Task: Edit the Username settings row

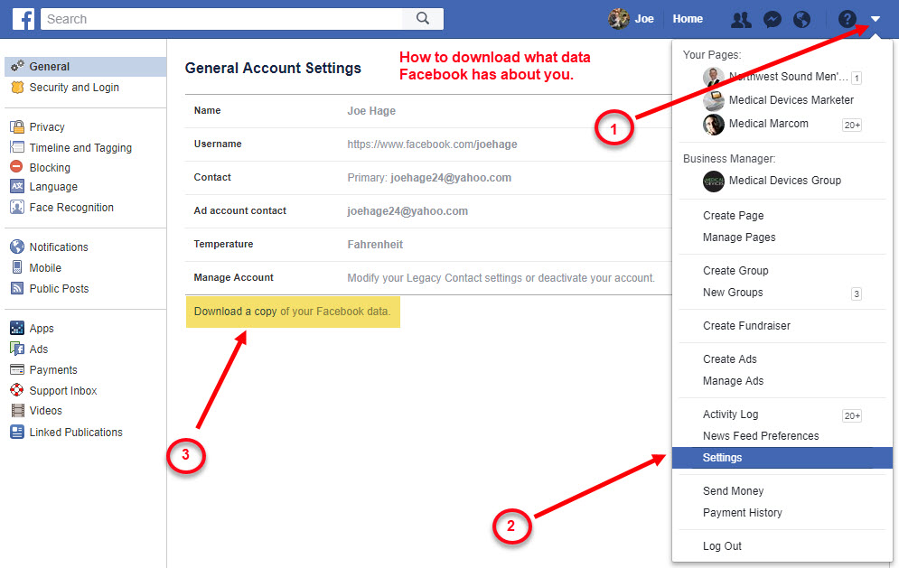Action: click(428, 144)
